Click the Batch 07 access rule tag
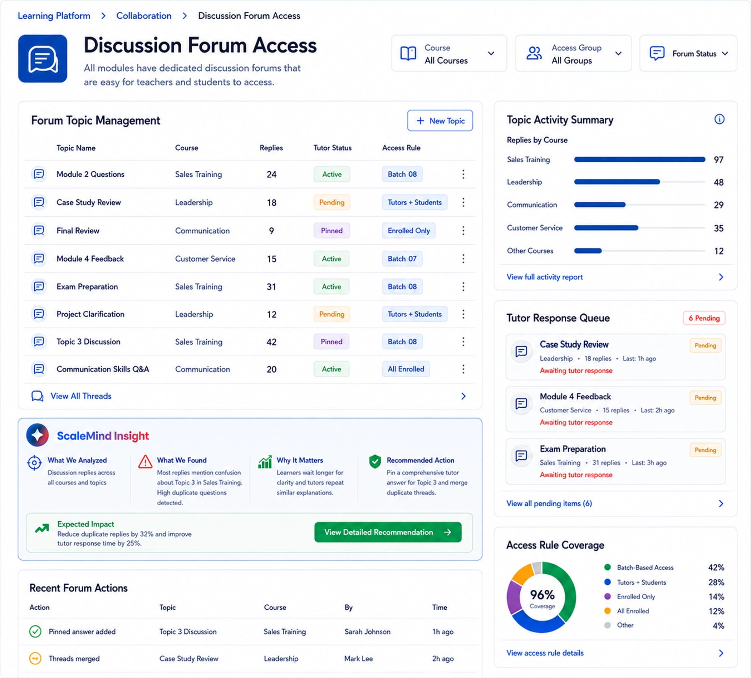The height and width of the screenshot is (678, 751). 402,259
